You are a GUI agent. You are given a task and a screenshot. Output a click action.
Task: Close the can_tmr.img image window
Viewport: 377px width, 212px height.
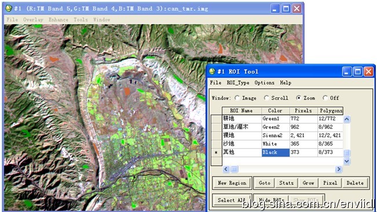tap(297, 9)
